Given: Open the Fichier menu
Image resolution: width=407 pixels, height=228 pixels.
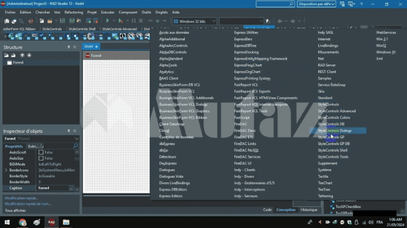Looking at the screenshot, I should (x=10, y=12).
